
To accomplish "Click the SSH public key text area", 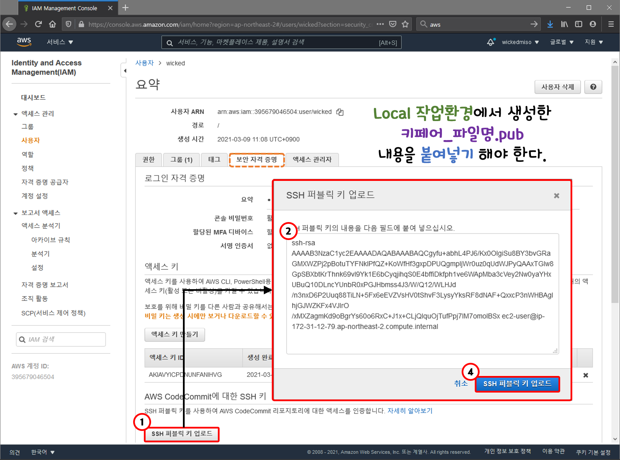I will 423,294.
